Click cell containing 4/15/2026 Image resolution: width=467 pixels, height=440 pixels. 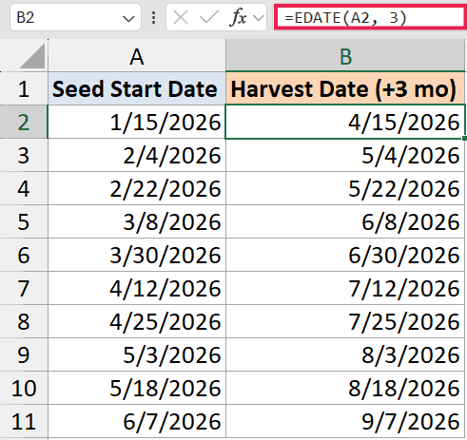(x=345, y=123)
